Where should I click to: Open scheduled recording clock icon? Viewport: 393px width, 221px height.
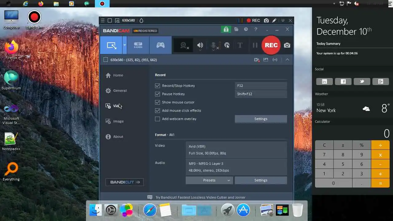coord(246,29)
